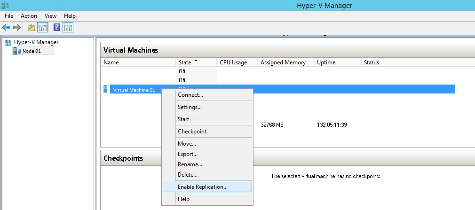475x210 pixels.
Task: Toggle the Show/Hide Action Pane icon
Action: 68,28
